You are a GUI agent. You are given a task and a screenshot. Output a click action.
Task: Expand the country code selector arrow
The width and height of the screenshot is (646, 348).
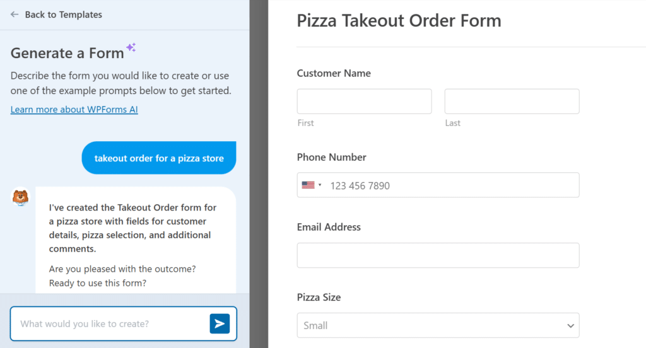click(320, 185)
